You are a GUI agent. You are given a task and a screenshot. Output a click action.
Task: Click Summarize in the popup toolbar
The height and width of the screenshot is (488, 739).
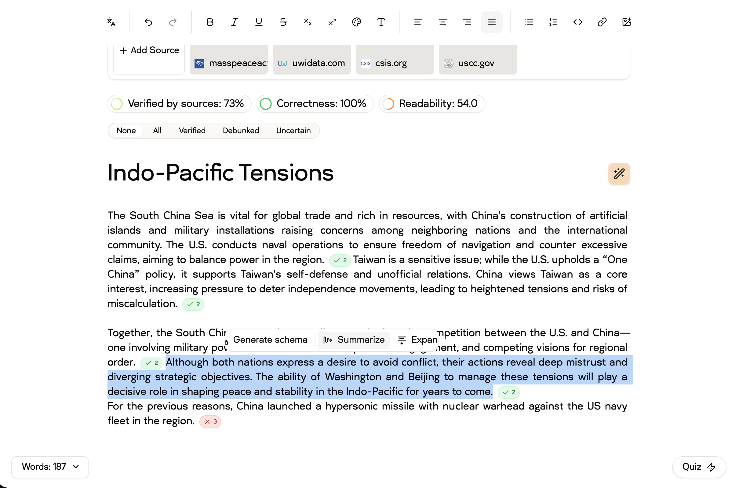click(354, 340)
